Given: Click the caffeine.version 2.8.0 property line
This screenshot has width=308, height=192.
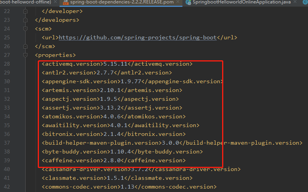Looking at the screenshot, I should (x=113, y=160).
